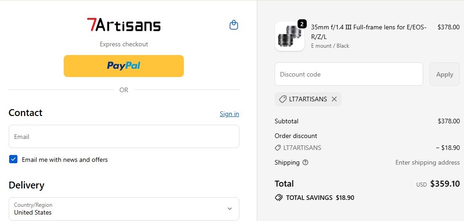Focus the Email contact field
This screenshot has height=221, width=464.
click(x=124, y=137)
